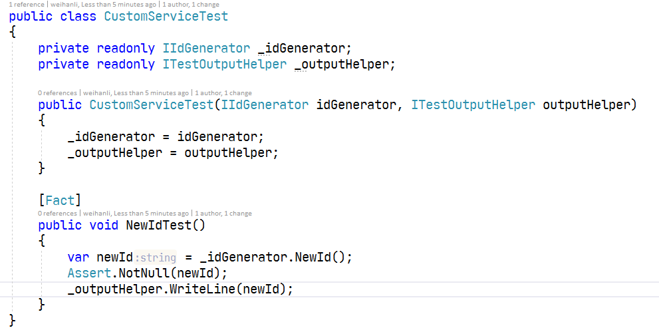Click "weihanli, Less than 5 minutes ago" above the constructor
The width and height of the screenshot is (659, 336).
pyautogui.click(x=136, y=93)
